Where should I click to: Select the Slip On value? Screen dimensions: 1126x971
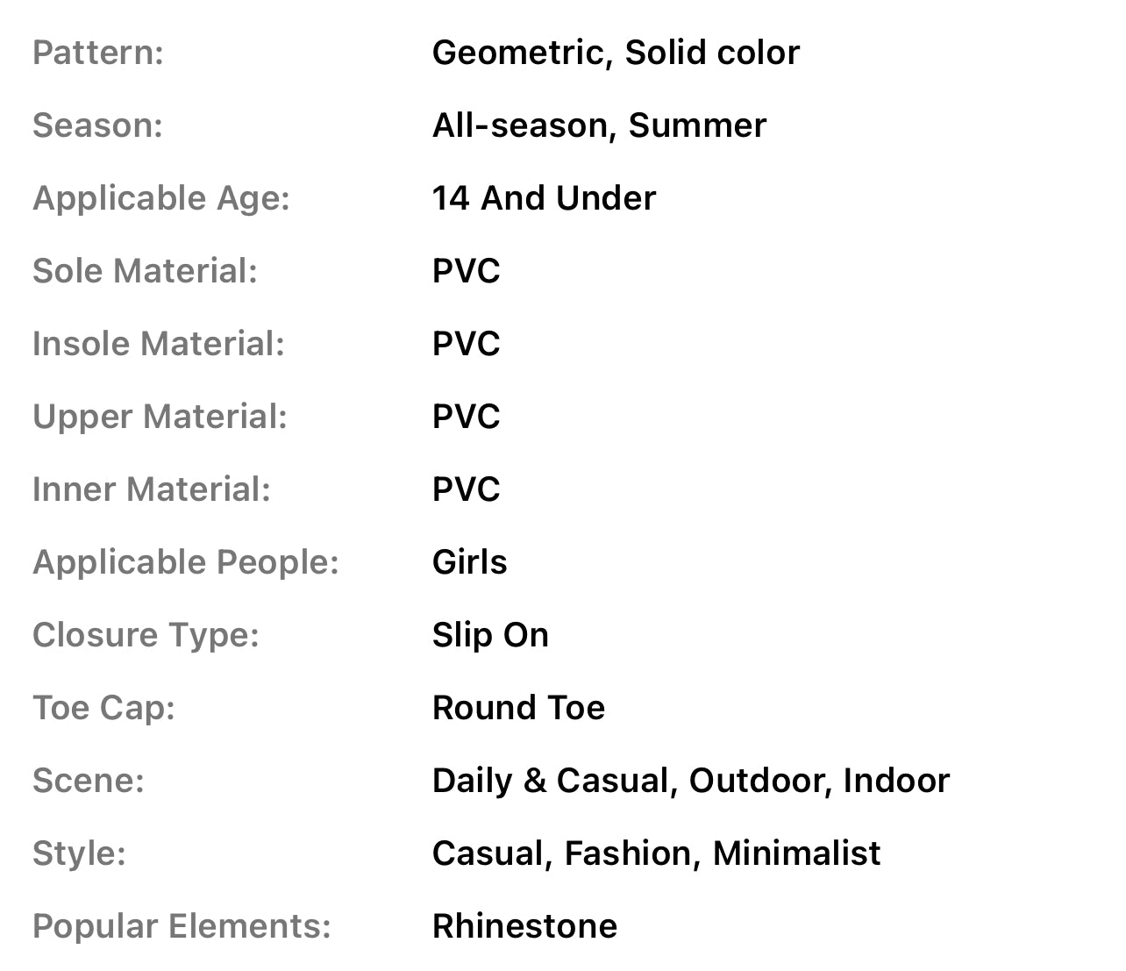(x=490, y=635)
